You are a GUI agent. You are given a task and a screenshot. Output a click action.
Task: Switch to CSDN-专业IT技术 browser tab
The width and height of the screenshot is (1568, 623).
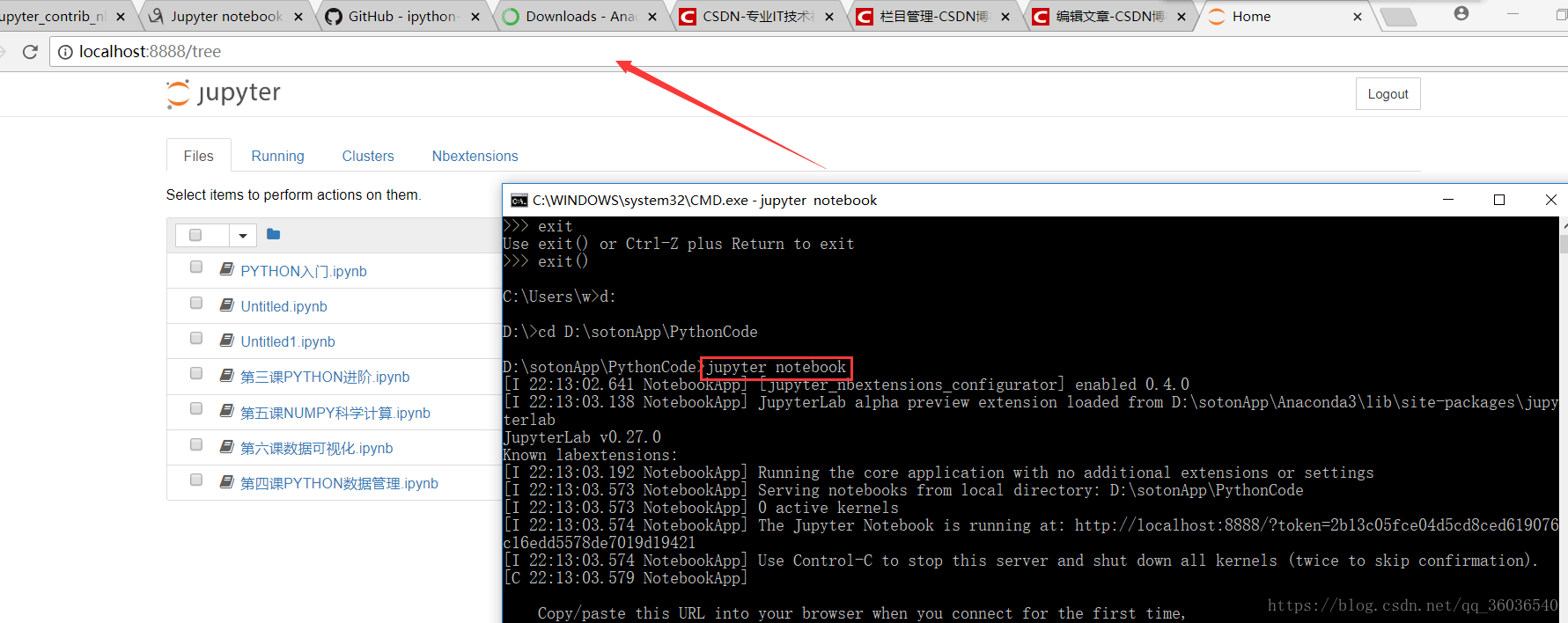757,17
